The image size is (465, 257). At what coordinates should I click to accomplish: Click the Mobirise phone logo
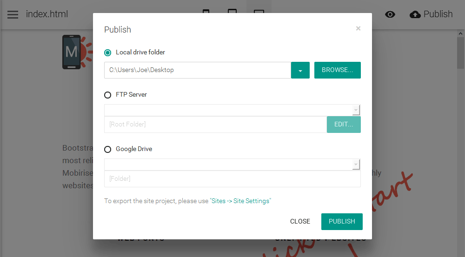[72, 52]
